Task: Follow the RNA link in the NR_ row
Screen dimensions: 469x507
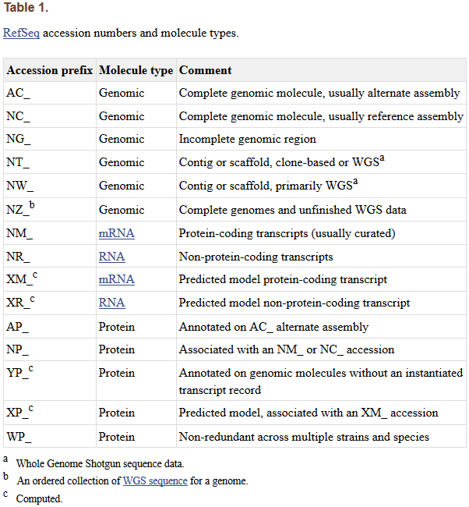Action: click(x=111, y=256)
